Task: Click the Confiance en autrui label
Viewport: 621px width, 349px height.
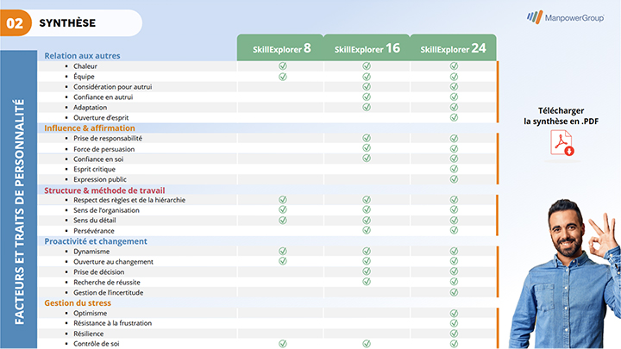Action: (103, 97)
